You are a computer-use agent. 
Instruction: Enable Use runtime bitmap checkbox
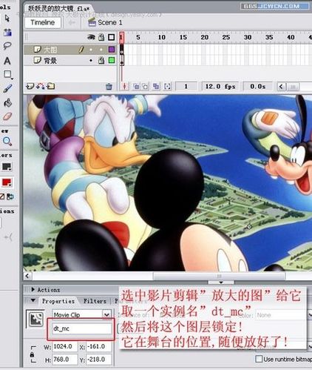click(x=259, y=359)
